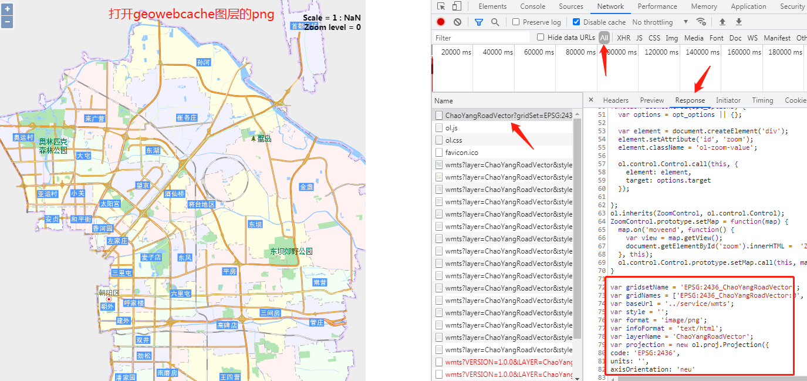This screenshot has height=381, width=807.
Task: Click the network conditions icon
Action: point(701,22)
